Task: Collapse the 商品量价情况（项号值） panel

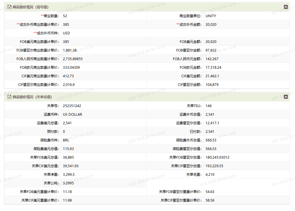Action: [x=286, y=7]
